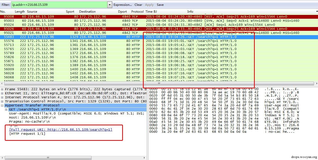Open the filter history dropdown arrow

[x=110, y=5]
